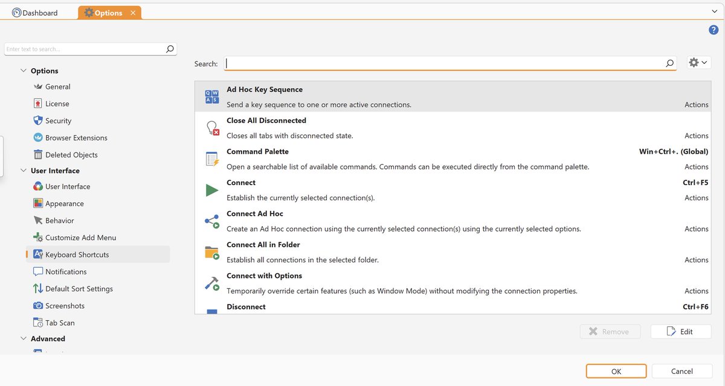725x386 pixels.
Task: Select the Disconnect shortcut row
Action: [453, 307]
